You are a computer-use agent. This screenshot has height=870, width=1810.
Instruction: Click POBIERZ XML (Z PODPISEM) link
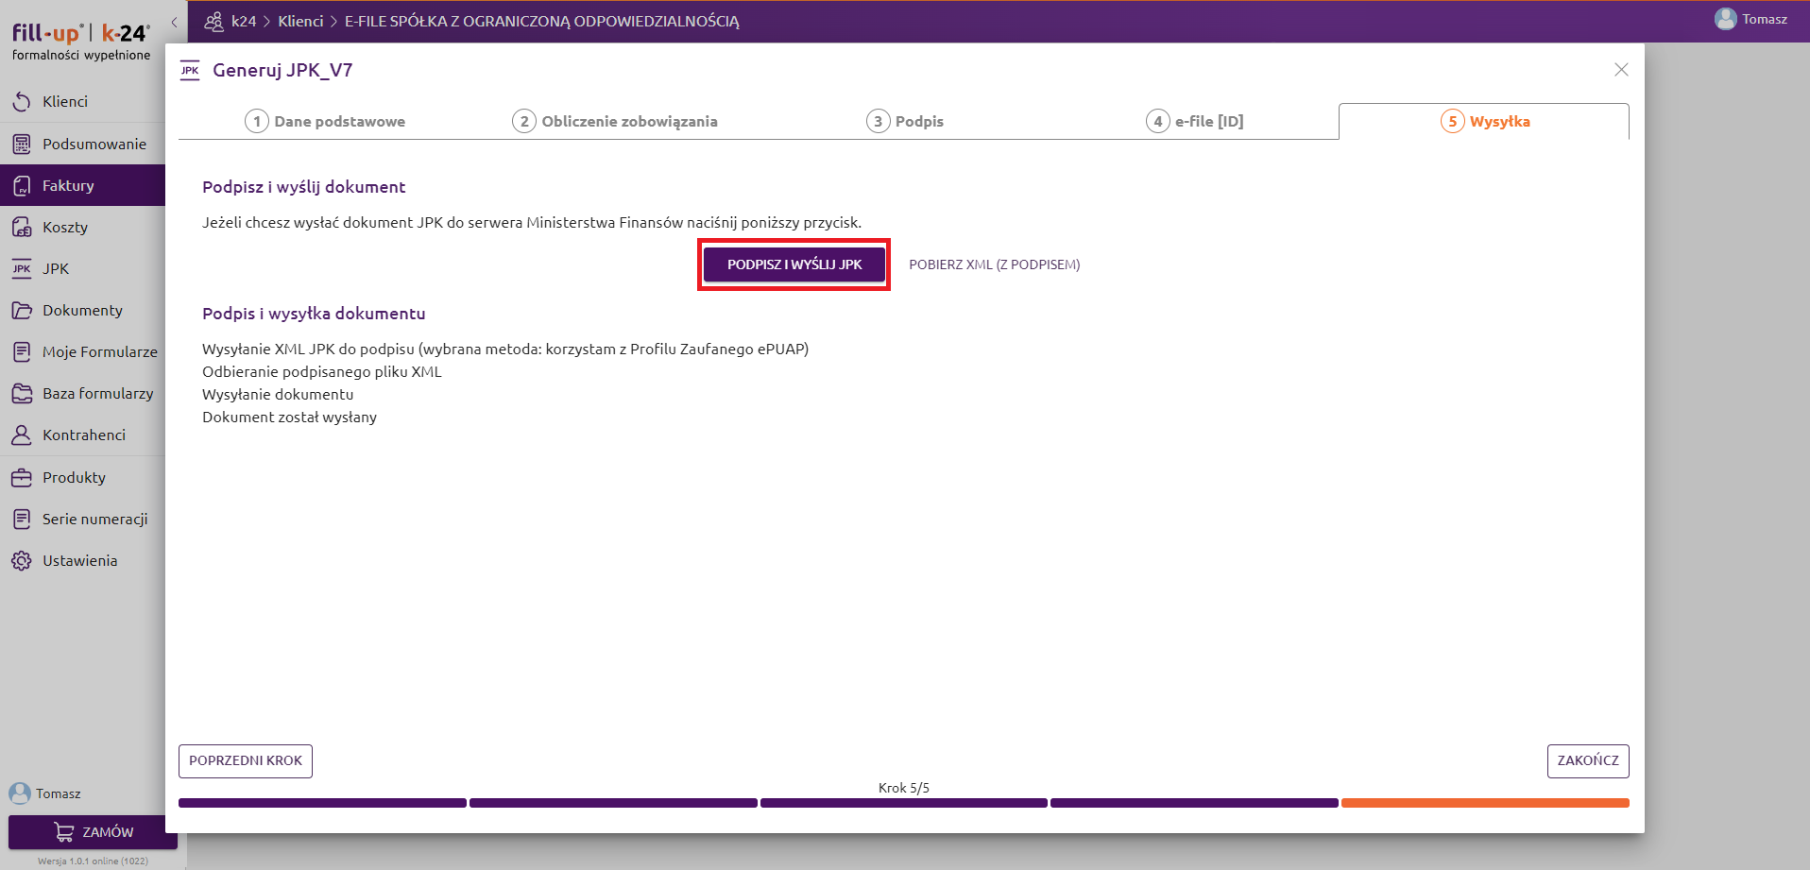tap(994, 265)
